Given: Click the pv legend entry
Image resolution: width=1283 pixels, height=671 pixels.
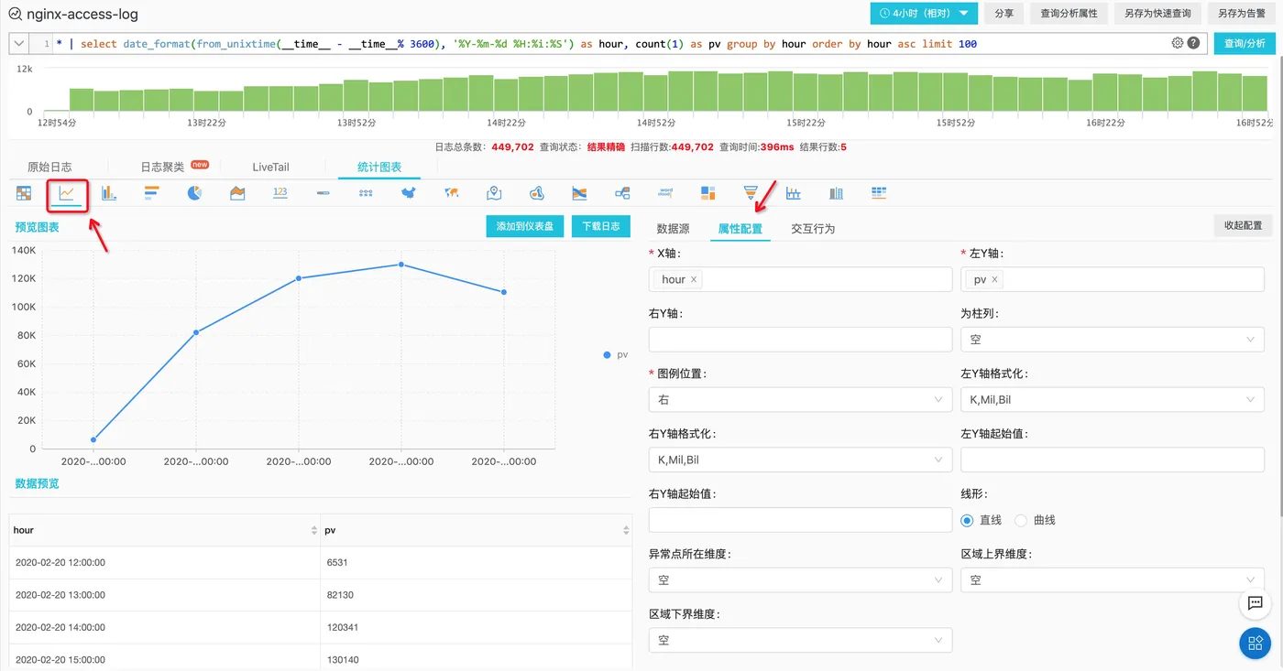Looking at the screenshot, I should (615, 354).
